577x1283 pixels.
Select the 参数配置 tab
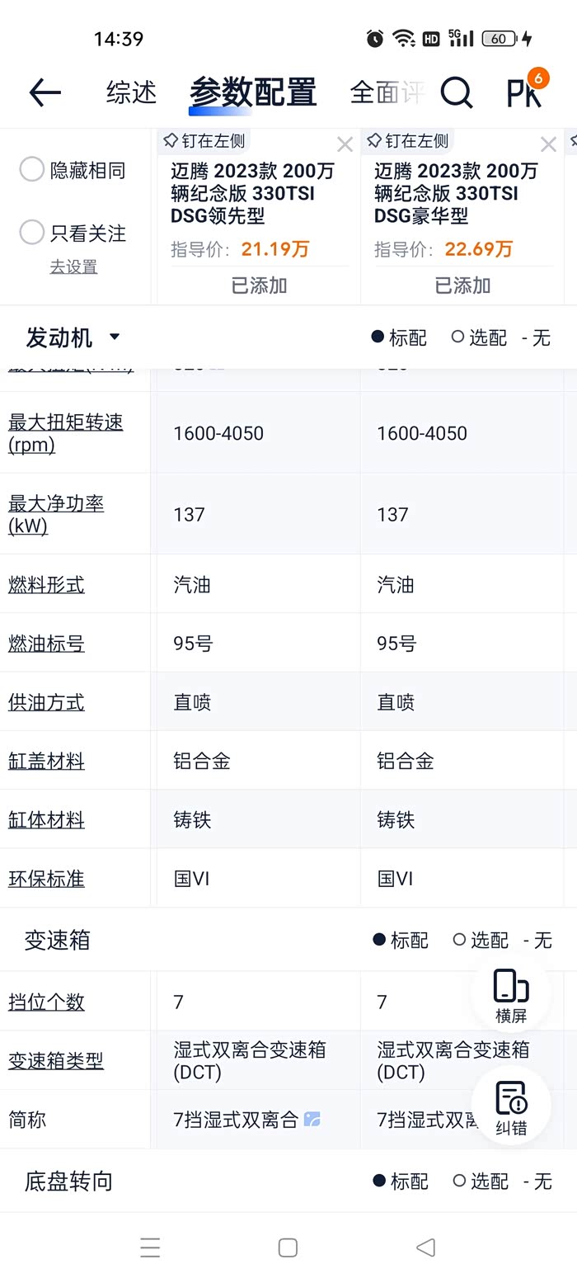[x=253, y=92]
